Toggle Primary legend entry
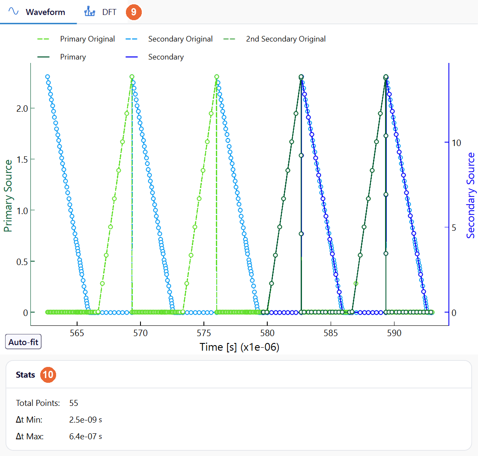Image resolution: width=478 pixels, height=456 pixels. coord(62,57)
